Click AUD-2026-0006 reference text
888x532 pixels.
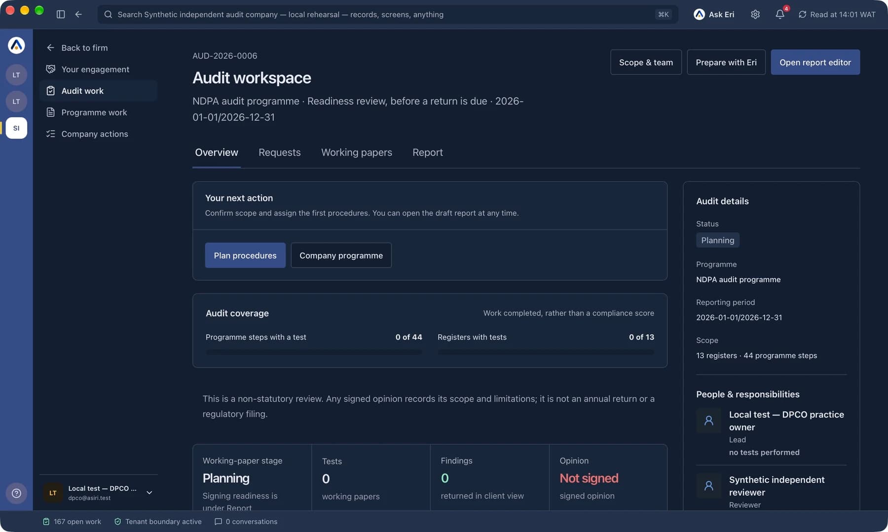coord(224,56)
